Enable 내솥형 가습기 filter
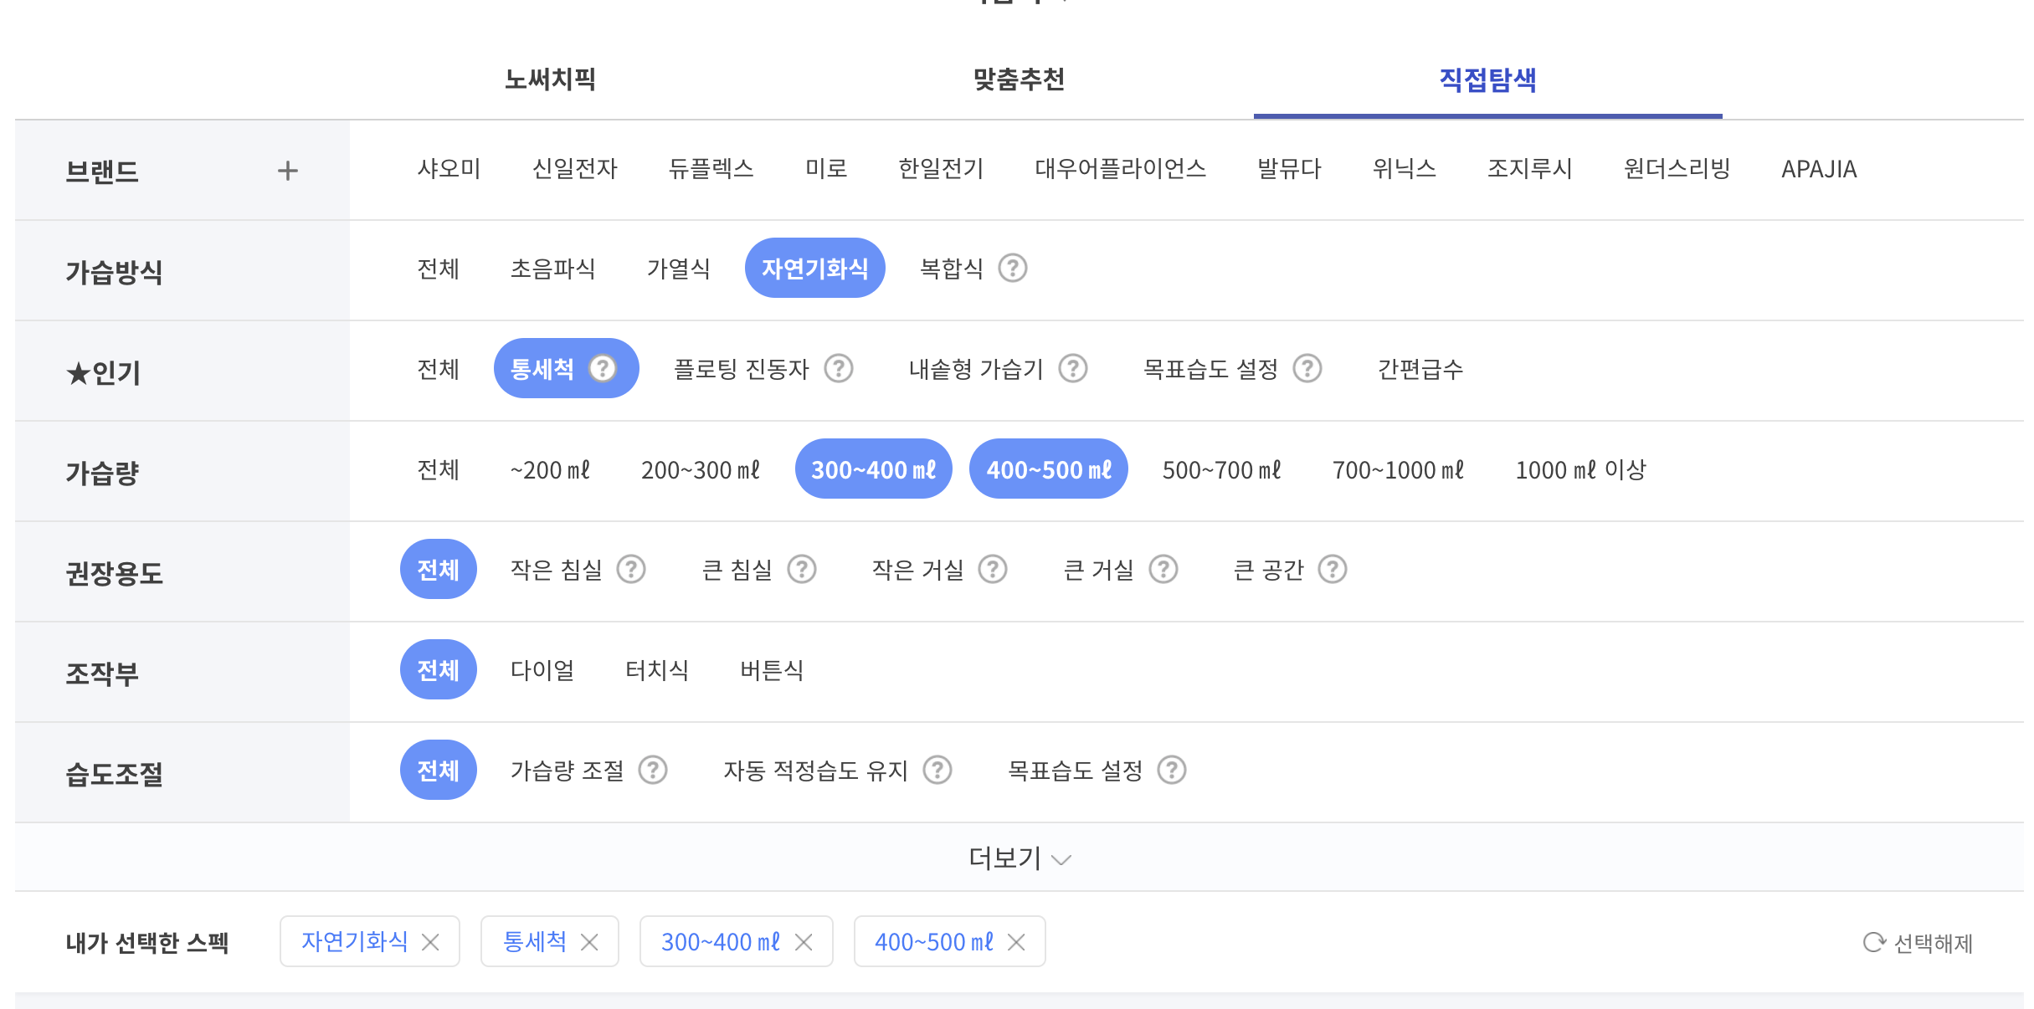This screenshot has width=2034, height=1009. click(x=976, y=368)
